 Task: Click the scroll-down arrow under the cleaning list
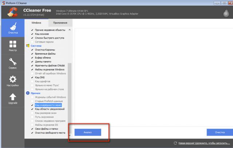pos(70,135)
